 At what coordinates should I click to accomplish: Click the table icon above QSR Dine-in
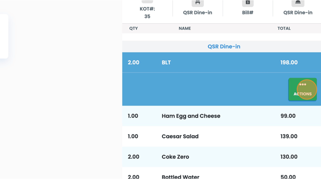point(197,3)
